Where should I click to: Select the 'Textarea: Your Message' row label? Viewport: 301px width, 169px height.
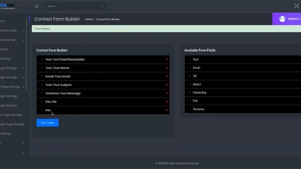63,93
